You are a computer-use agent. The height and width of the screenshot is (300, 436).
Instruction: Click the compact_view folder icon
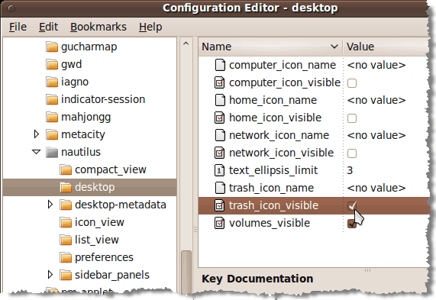point(66,170)
